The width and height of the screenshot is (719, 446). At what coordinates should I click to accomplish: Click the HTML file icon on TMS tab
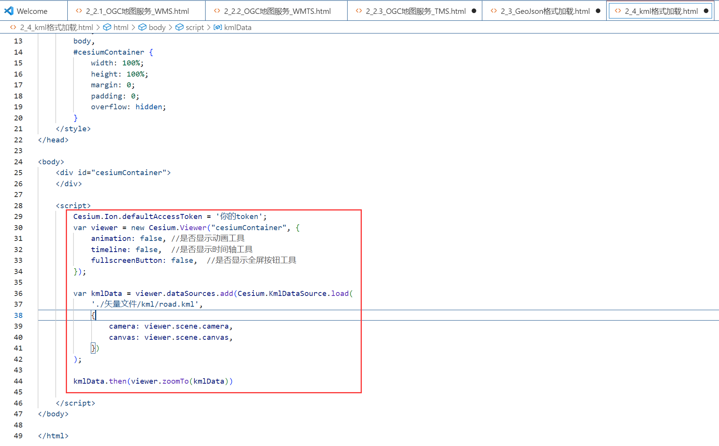(x=359, y=11)
